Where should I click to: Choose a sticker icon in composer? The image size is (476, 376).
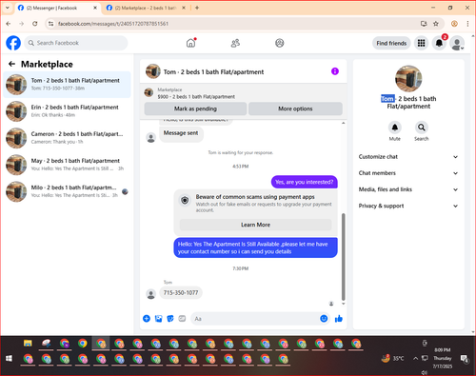(x=170, y=319)
